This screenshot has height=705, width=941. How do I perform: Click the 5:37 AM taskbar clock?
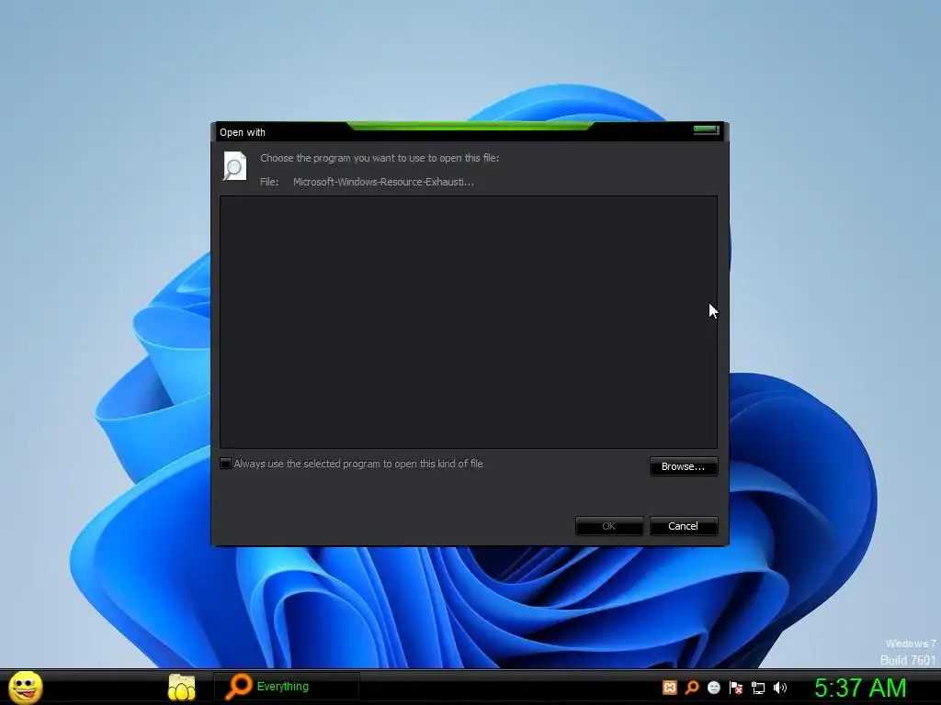(860, 688)
